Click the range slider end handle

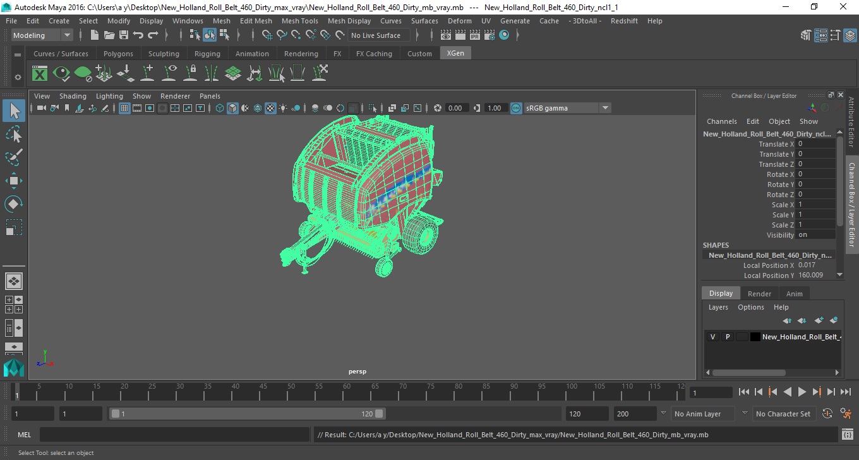tap(379, 414)
